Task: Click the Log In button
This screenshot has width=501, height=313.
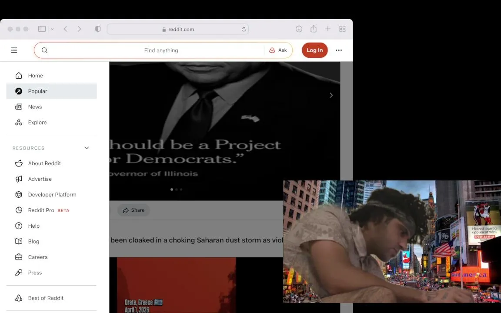Action: click(315, 50)
